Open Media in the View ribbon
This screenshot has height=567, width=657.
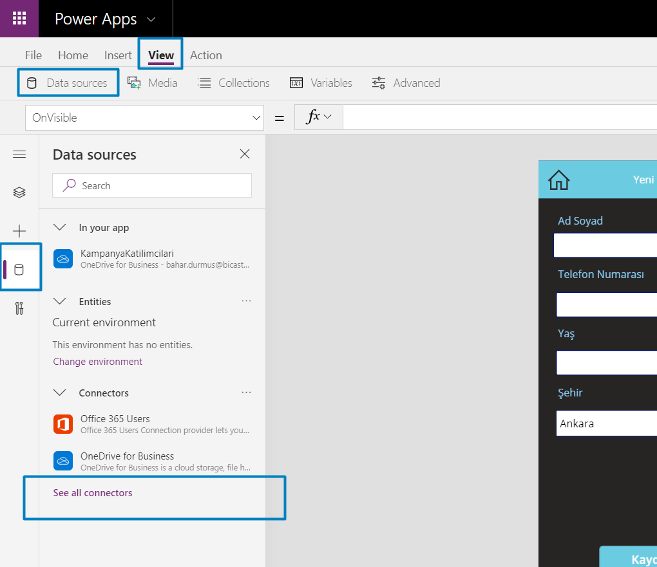[153, 83]
